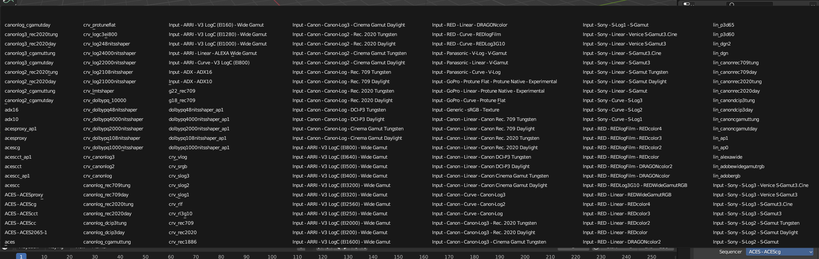
Task: Select the lowercase aces entry
Action: [x=10, y=242]
